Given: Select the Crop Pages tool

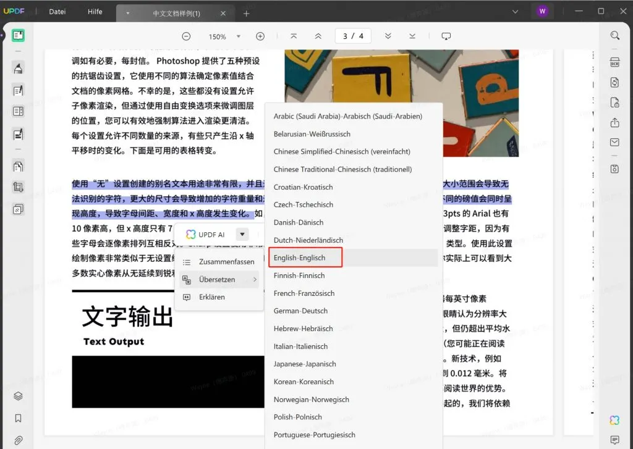Looking at the screenshot, I should 18,187.
